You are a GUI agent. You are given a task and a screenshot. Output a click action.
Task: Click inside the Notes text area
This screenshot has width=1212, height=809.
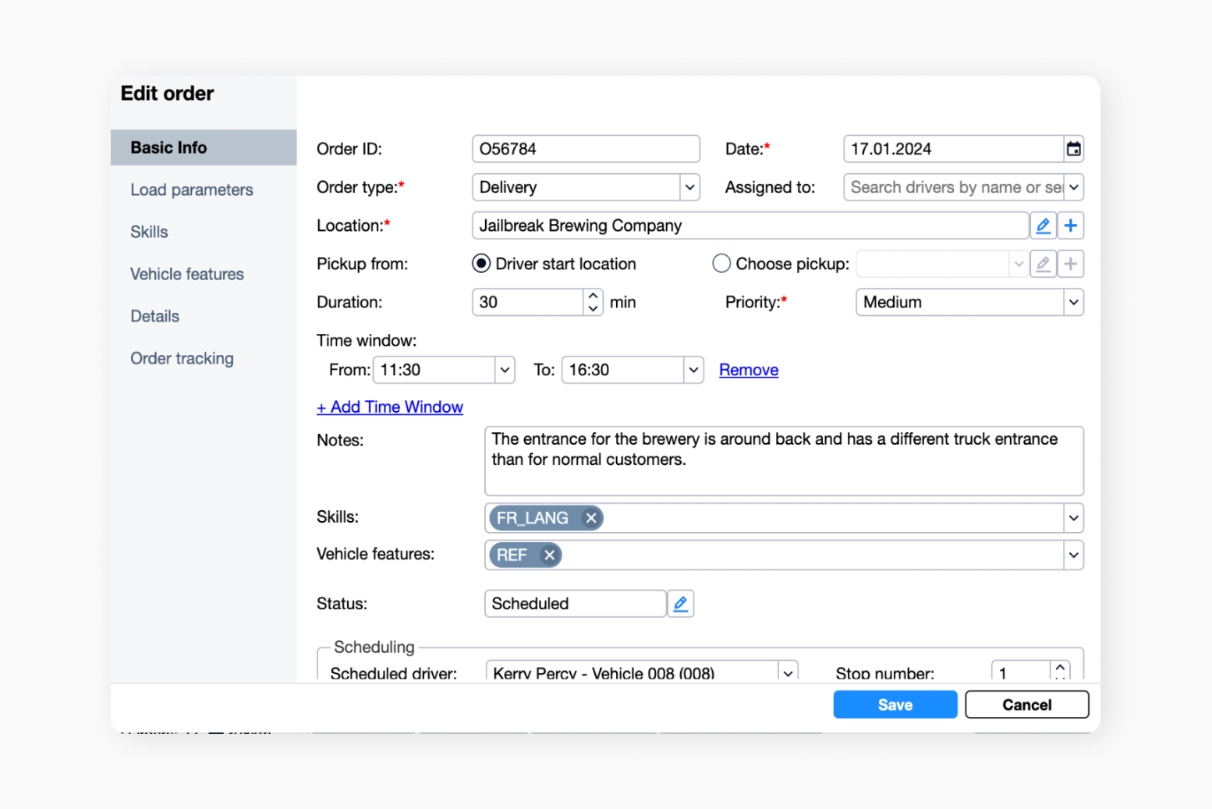(780, 460)
